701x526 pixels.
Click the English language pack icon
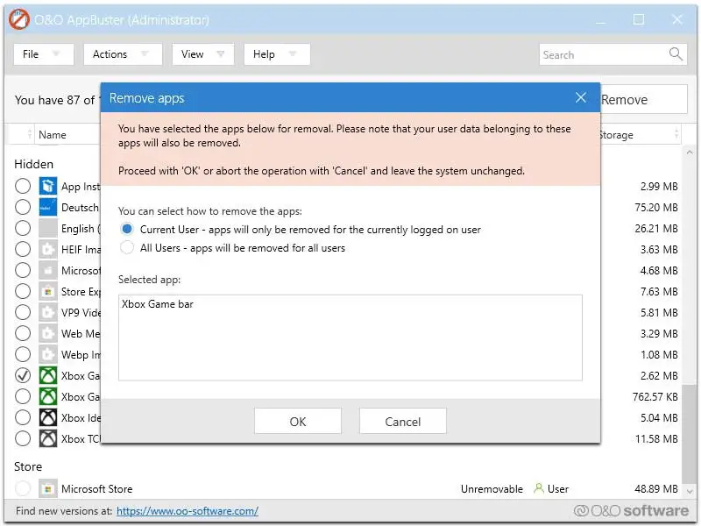(x=48, y=228)
